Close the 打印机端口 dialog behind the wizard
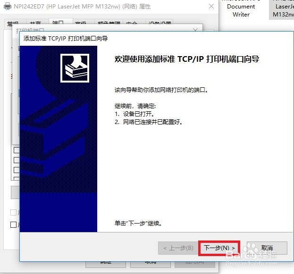 (x=195, y=30)
